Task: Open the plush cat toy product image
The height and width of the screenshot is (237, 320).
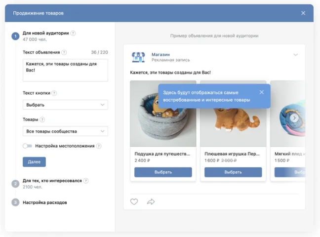Action: (x=233, y=127)
